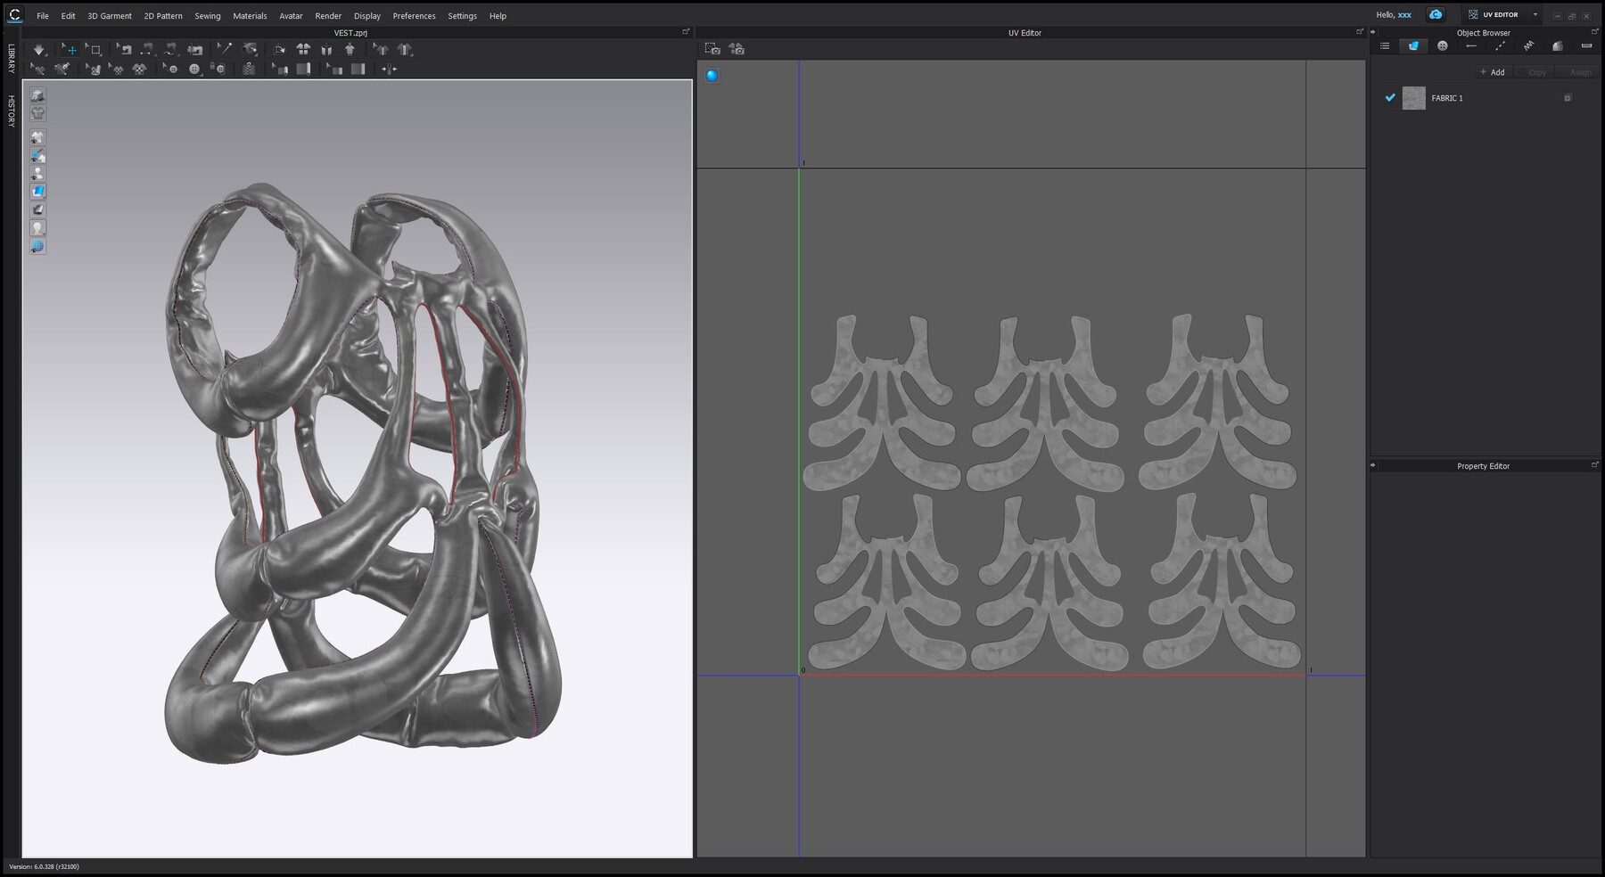1605x877 pixels.
Task: Open the Materials menu
Action: point(251,15)
